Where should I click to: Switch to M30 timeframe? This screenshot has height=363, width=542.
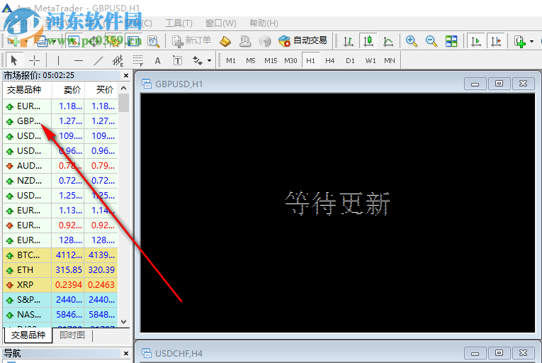point(290,60)
